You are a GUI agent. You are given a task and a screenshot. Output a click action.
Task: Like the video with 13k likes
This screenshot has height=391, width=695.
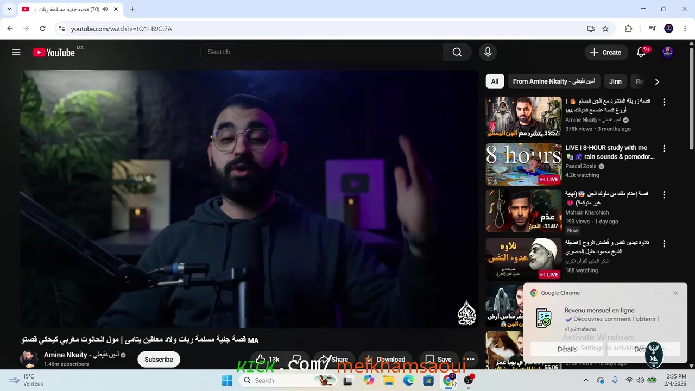[x=267, y=359]
